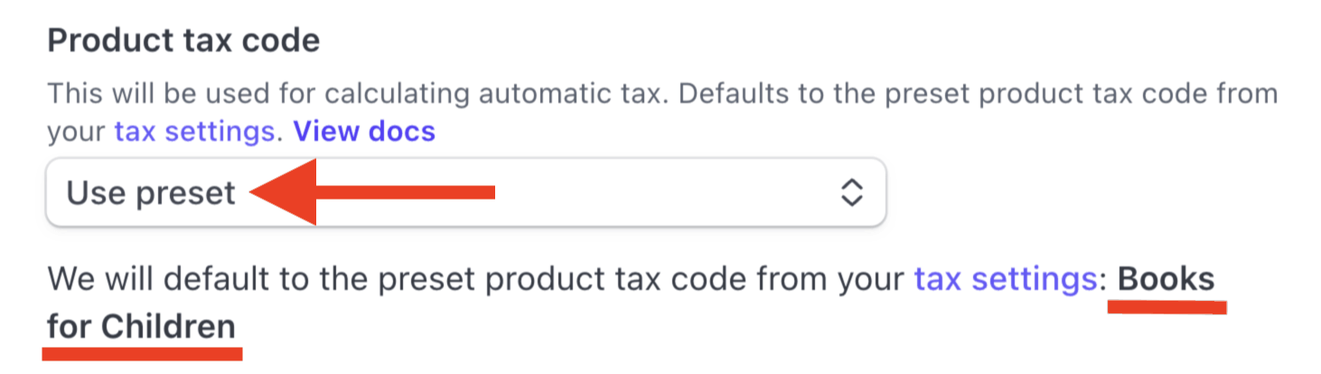
Task: Open tax settings link before Books for Children
Action: click(1005, 280)
